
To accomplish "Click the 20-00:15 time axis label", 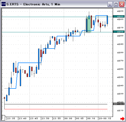I will point(105,118).
